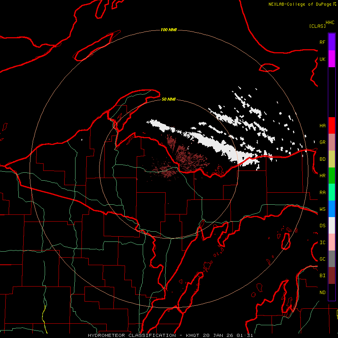Click the RA light-green legend swatch
Image resolution: width=338 pixels, height=338 pixels.
[x=332, y=192]
